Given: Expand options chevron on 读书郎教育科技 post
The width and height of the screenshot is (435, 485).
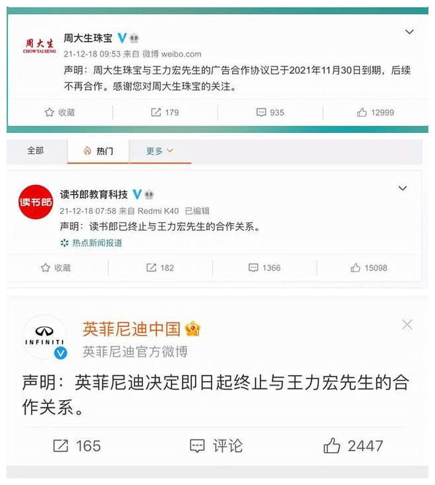Looking at the screenshot, I should pos(403,188).
